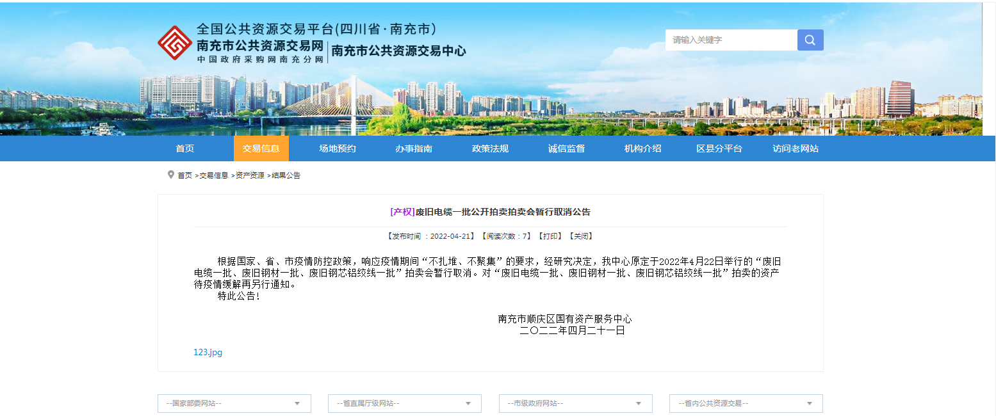Open the 国家部委网站 dropdown
The image size is (996, 416).
pyautogui.click(x=233, y=403)
